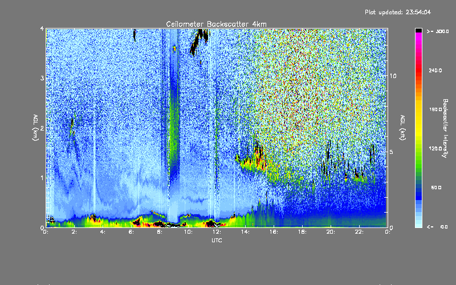Select the '16:' hour tick on UTC axis
The height and width of the screenshot is (285, 456).
point(274,232)
